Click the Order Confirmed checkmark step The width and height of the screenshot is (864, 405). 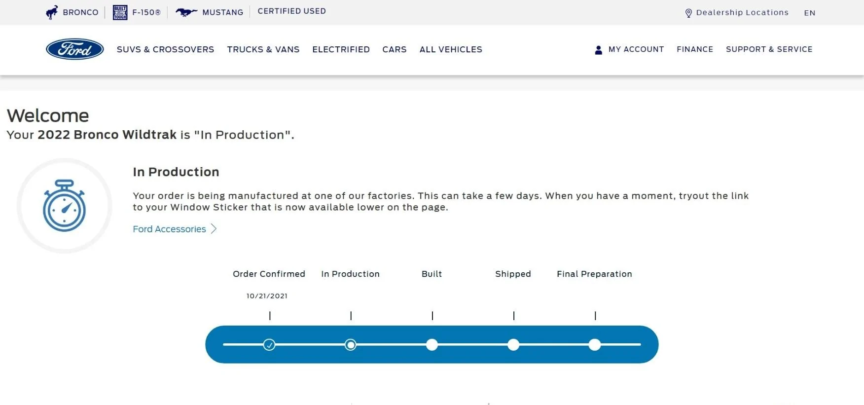[x=269, y=345]
